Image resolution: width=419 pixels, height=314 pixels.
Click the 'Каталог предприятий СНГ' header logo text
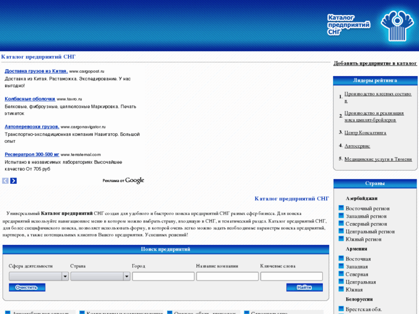click(x=349, y=25)
